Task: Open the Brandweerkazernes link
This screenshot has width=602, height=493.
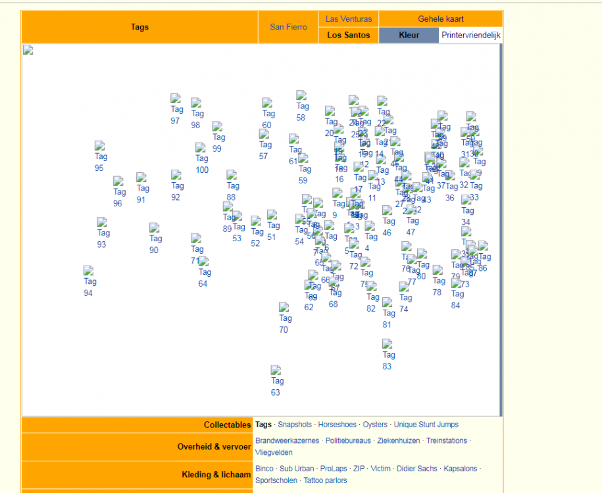Action: pos(287,441)
